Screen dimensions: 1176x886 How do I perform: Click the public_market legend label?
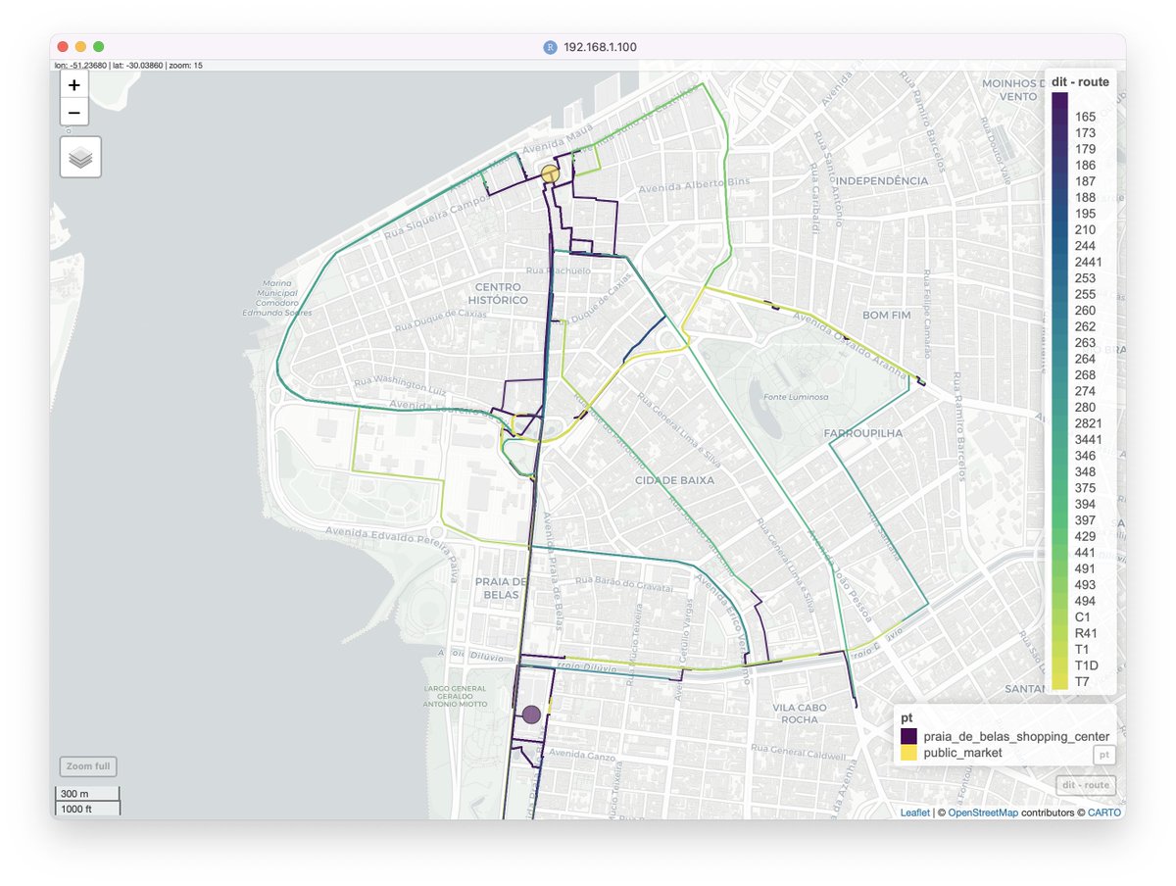pos(963,753)
